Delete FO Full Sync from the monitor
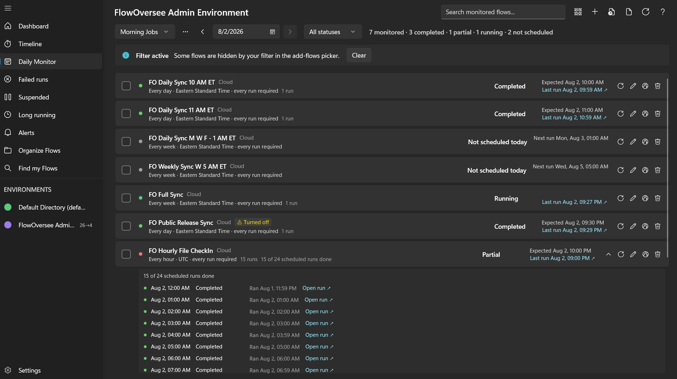 (658, 198)
